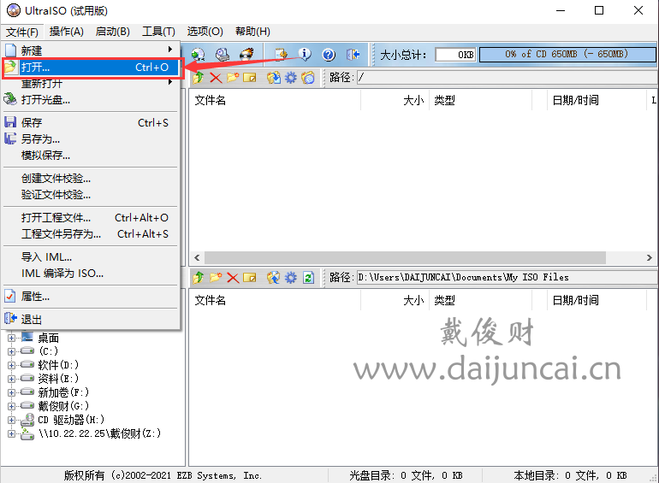Click the blue gear icon in local toolbar
The height and width of the screenshot is (483, 659).
pyautogui.click(x=290, y=277)
